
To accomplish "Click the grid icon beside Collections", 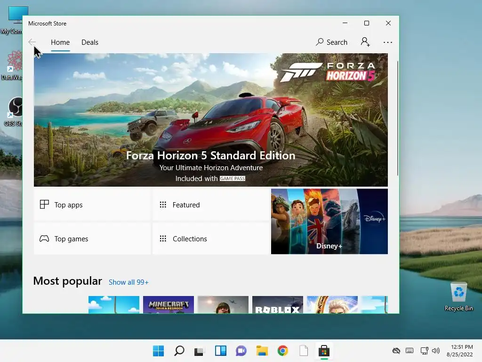I will click(163, 239).
